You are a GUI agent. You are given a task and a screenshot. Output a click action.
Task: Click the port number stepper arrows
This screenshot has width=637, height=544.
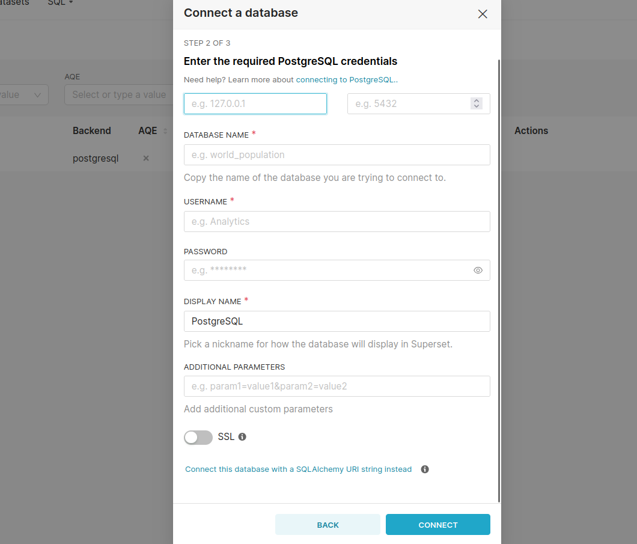[x=477, y=103]
